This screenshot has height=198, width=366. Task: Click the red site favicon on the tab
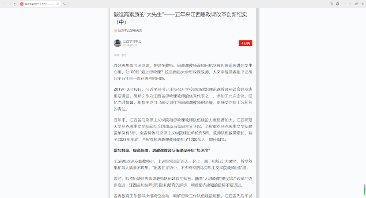(22, 4)
